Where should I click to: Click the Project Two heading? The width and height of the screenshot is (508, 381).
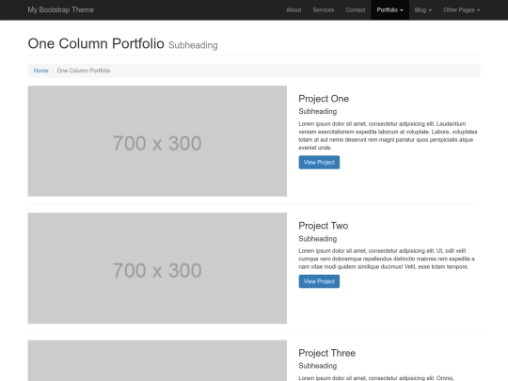click(324, 226)
